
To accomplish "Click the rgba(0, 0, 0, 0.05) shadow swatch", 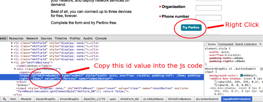I will pos(216,85).
